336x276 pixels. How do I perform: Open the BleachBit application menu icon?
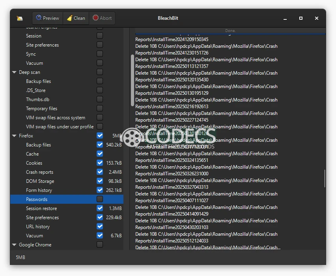[x=20, y=18]
